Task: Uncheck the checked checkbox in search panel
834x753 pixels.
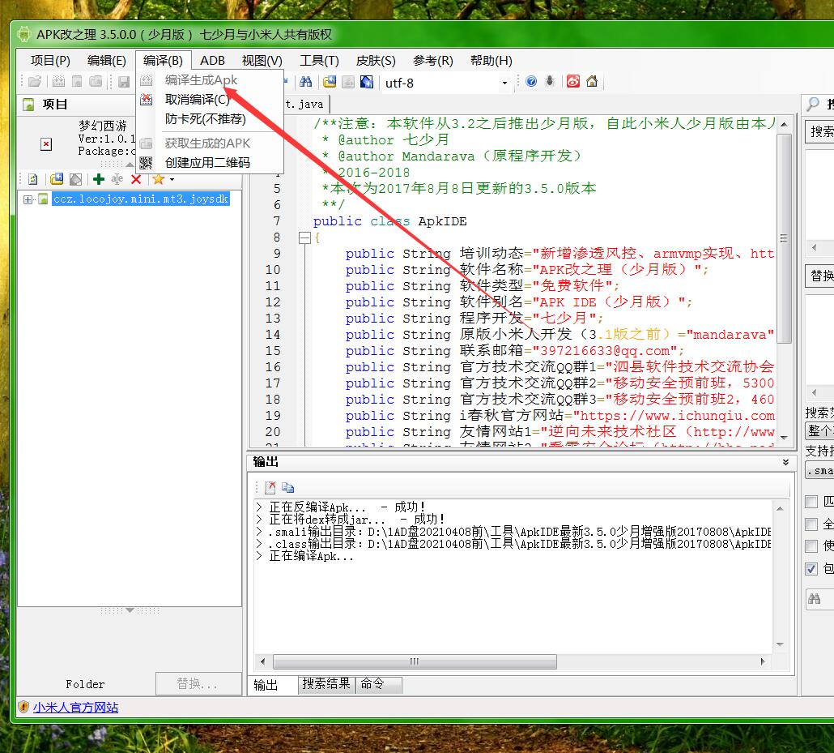Action: 811,569
